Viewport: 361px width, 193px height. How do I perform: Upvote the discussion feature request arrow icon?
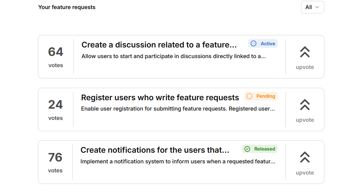[305, 52]
